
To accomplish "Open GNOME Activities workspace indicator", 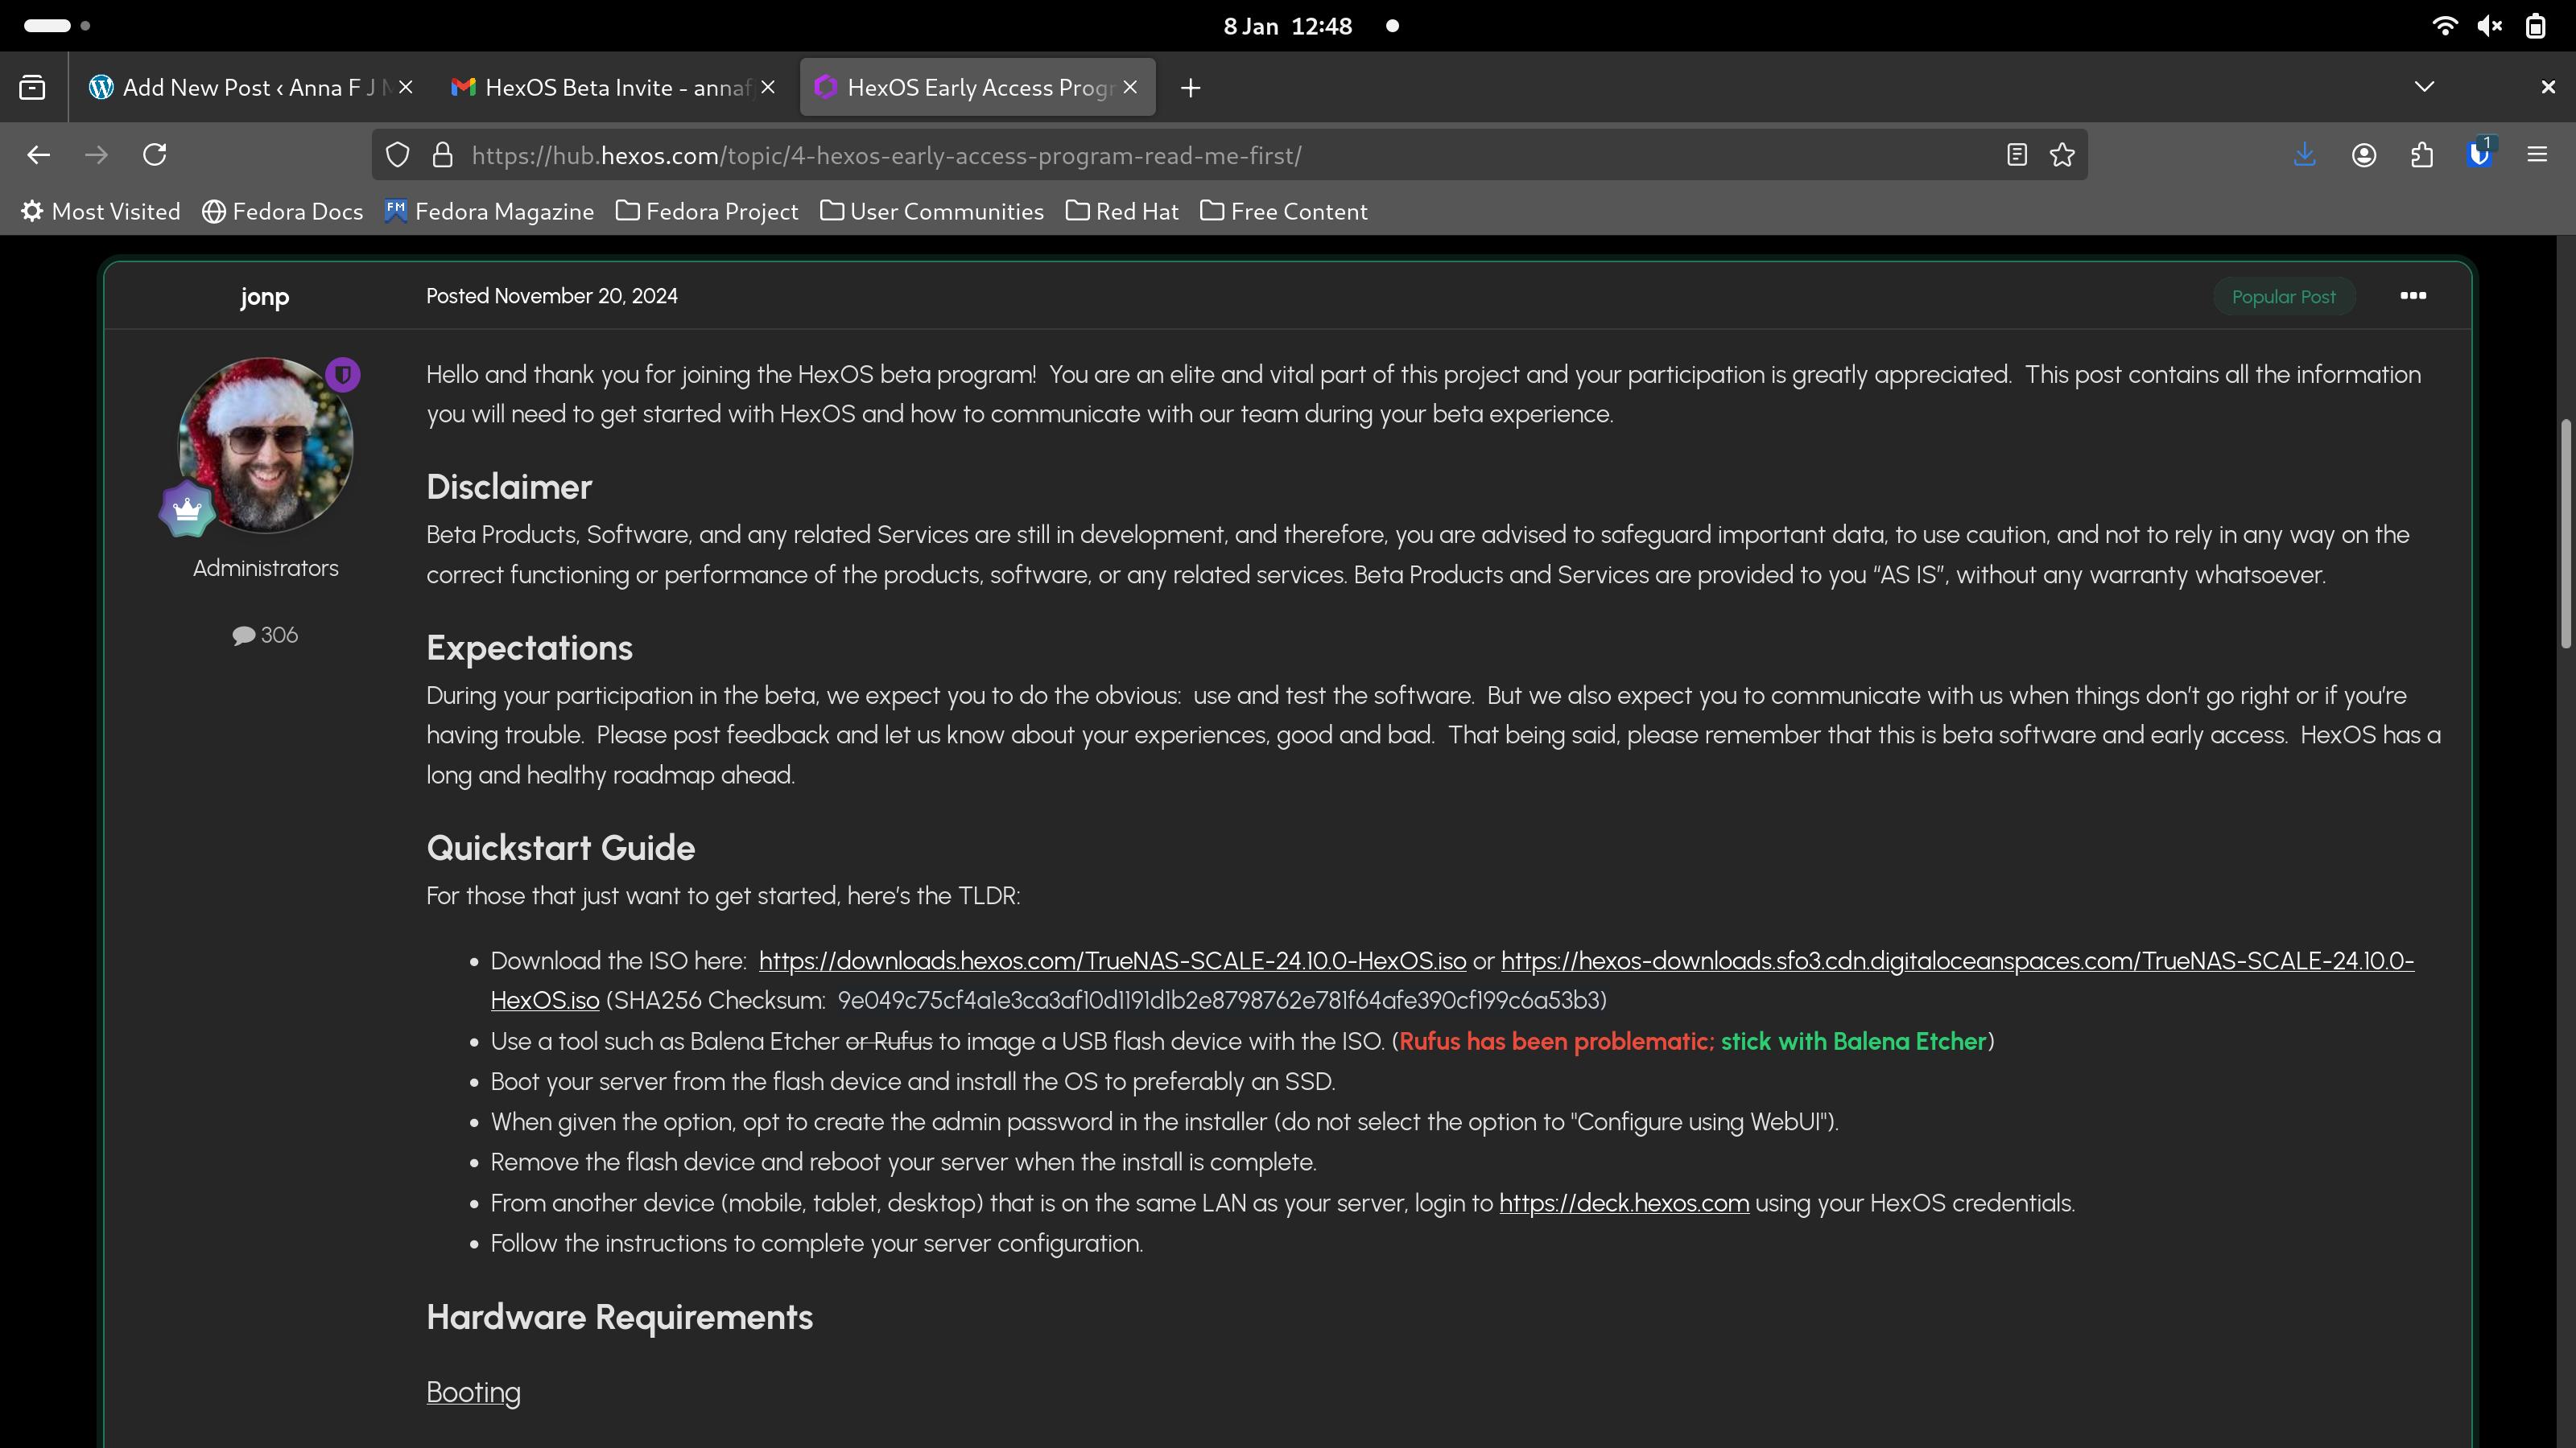I will [57, 26].
